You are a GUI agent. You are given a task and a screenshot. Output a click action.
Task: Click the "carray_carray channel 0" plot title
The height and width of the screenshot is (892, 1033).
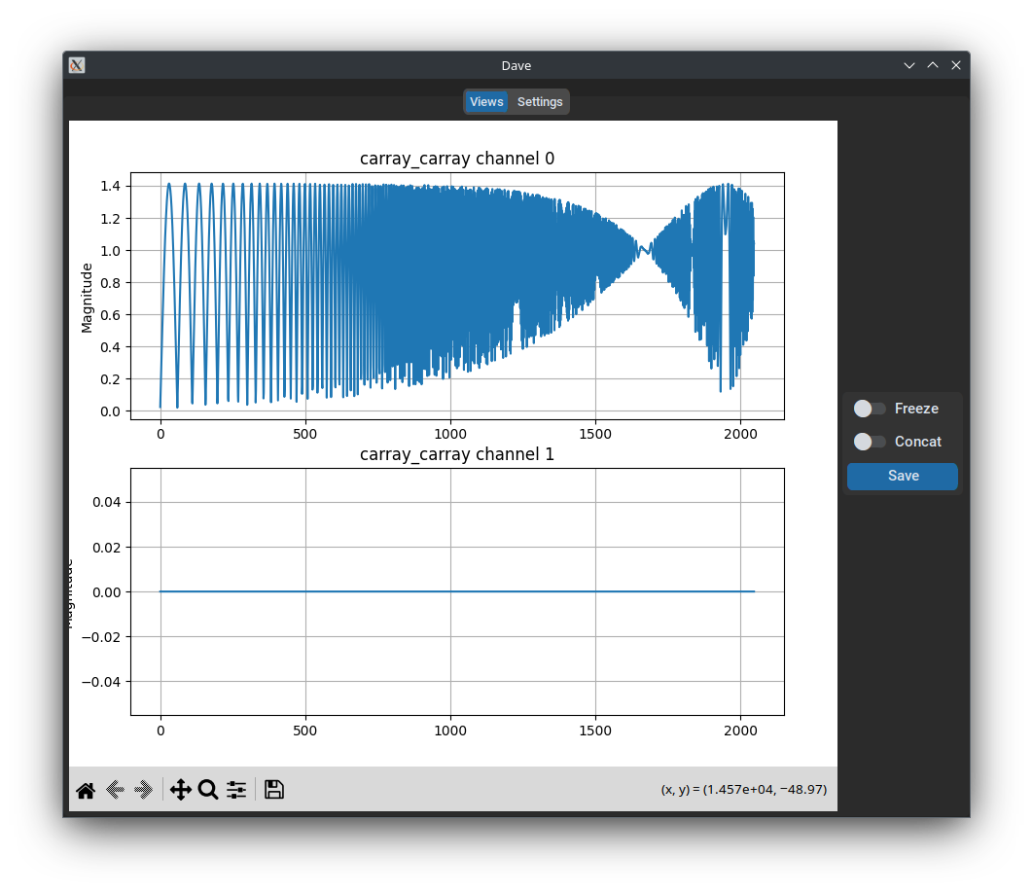pos(457,159)
